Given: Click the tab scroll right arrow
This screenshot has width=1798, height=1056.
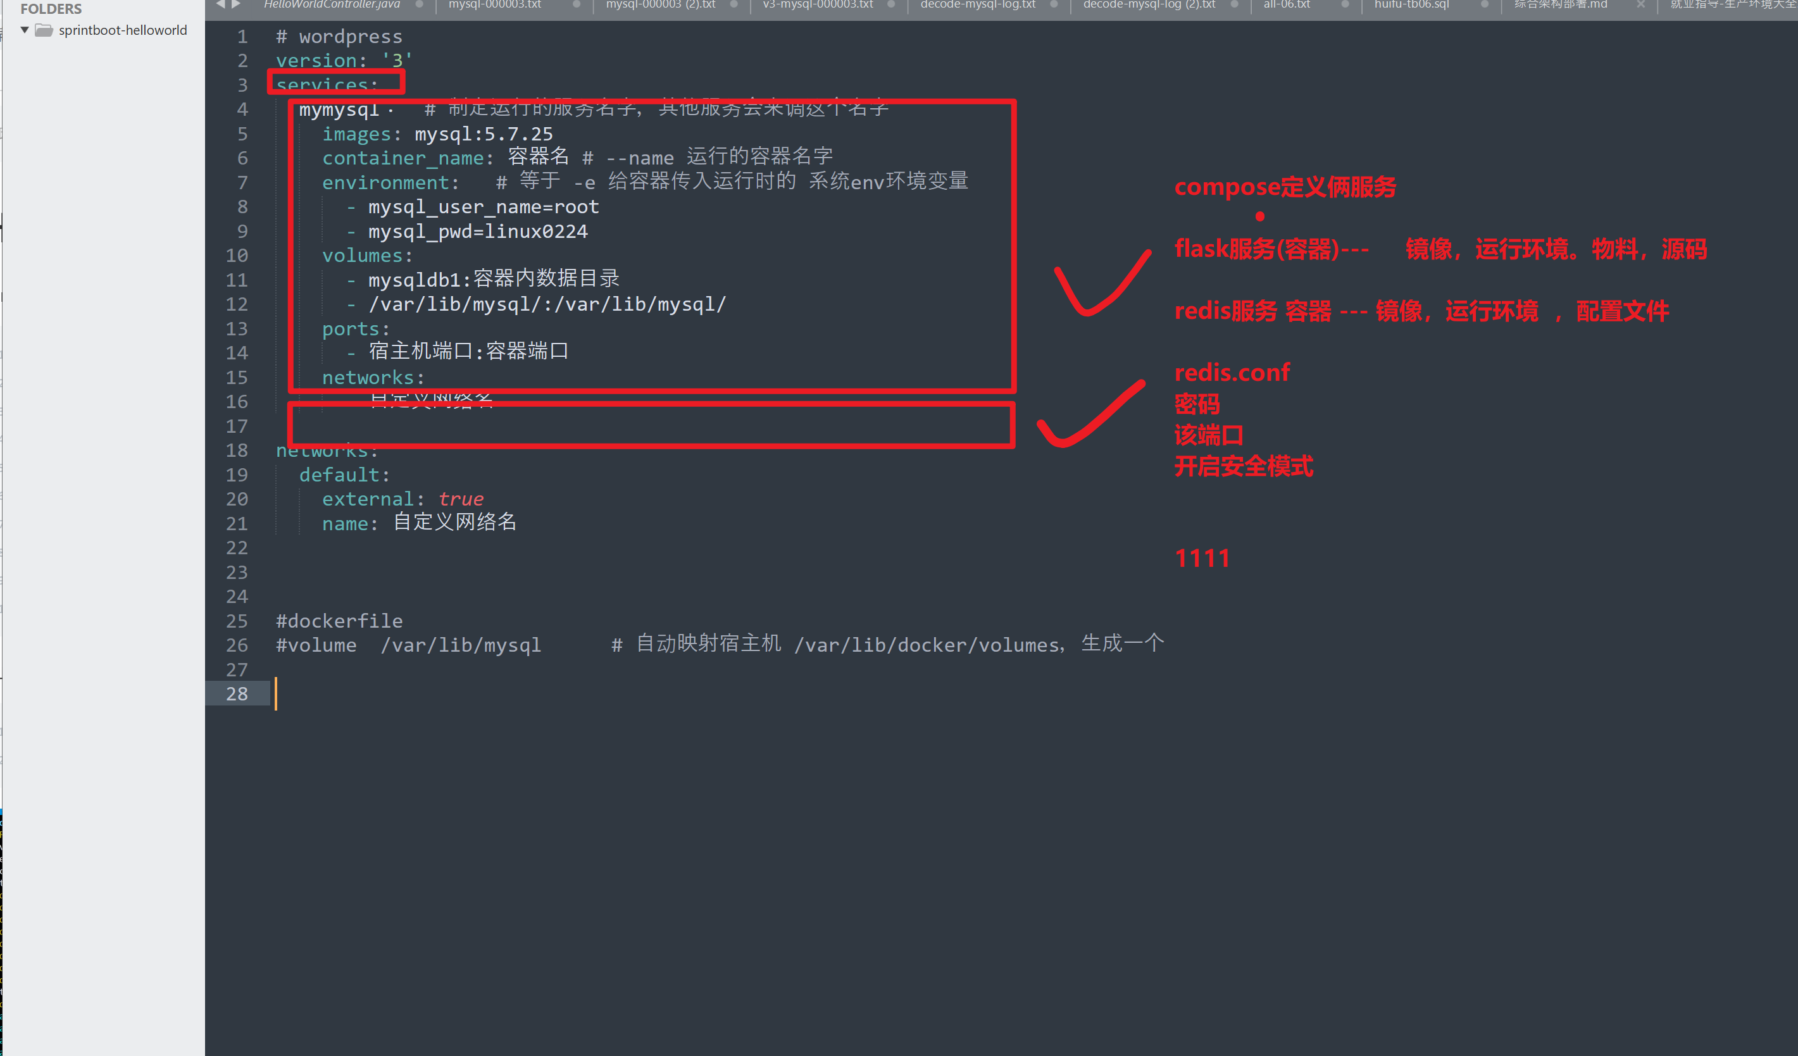Looking at the screenshot, I should [236, 4].
